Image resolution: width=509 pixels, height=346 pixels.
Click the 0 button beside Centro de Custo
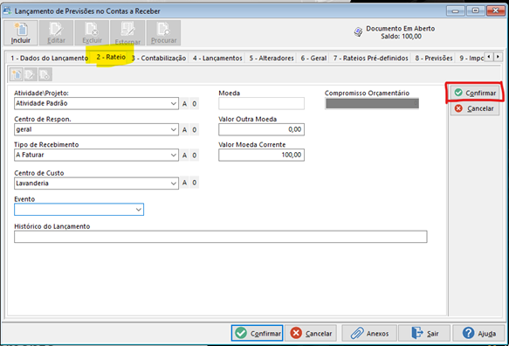(x=194, y=183)
